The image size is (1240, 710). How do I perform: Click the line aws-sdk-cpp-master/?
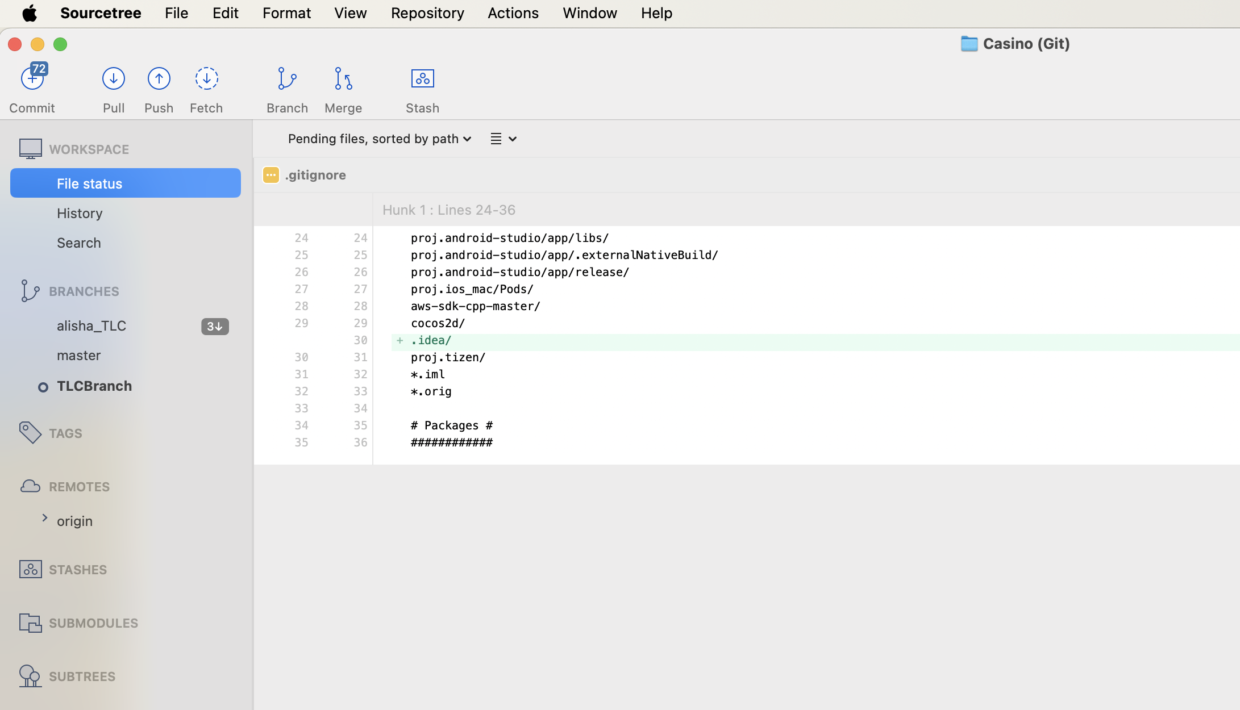[x=475, y=306]
